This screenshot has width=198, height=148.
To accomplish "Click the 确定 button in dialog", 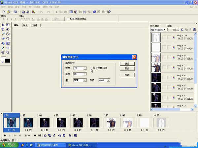I will (127, 63).
